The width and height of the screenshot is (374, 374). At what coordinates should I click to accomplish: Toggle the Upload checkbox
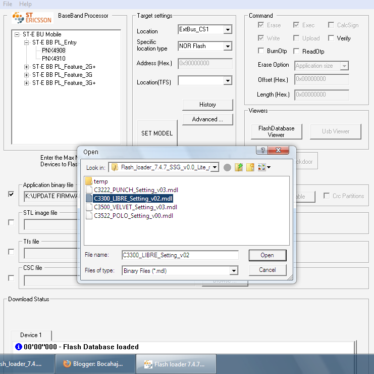(296, 38)
